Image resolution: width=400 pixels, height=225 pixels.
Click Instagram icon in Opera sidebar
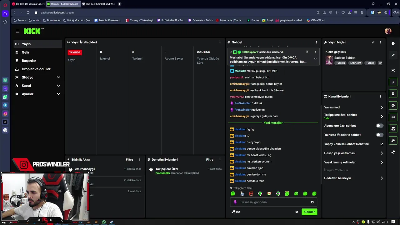[5, 114]
